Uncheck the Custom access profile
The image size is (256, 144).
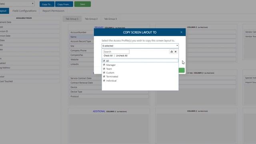[104, 72]
